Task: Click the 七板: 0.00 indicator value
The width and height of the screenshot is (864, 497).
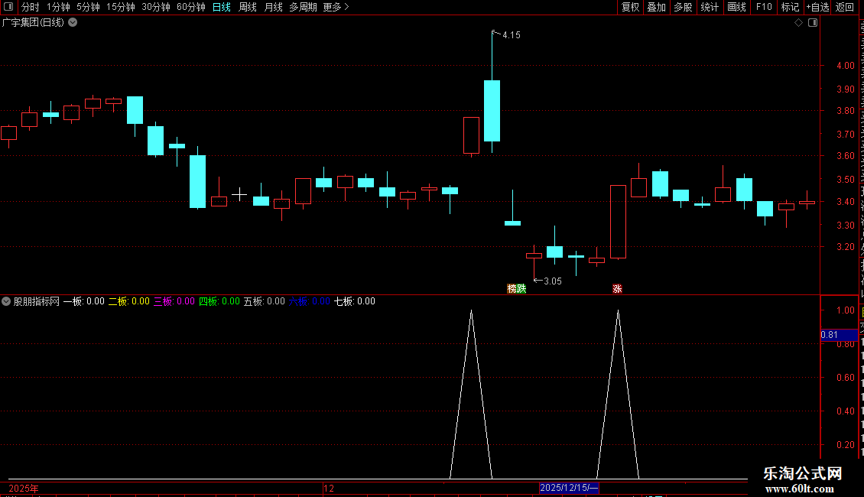Action: tap(355, 301)
